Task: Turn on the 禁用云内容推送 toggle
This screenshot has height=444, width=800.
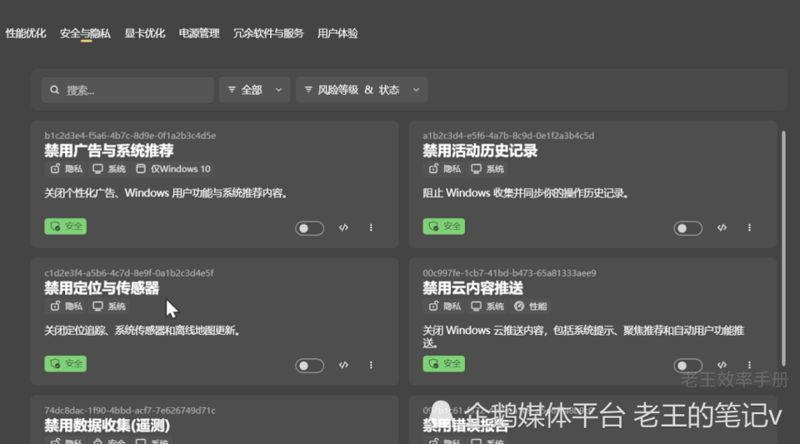Action: (687, 366)
